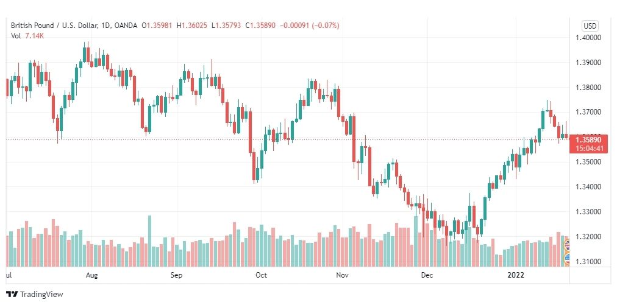Click the 1.40000 price axis label

[x=589, y=38]
